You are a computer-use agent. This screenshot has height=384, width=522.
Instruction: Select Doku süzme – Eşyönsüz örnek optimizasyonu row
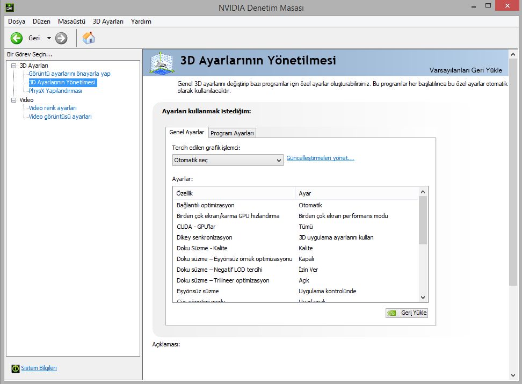(295, 259)
